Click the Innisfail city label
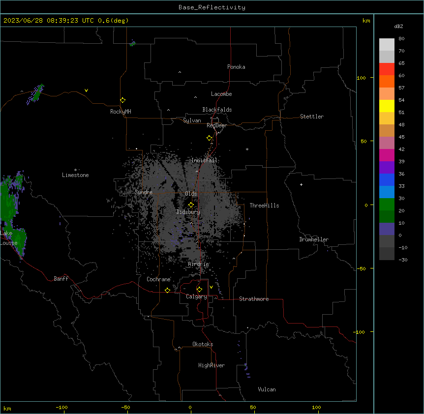 pyautogui.click(x=204, y=160)
